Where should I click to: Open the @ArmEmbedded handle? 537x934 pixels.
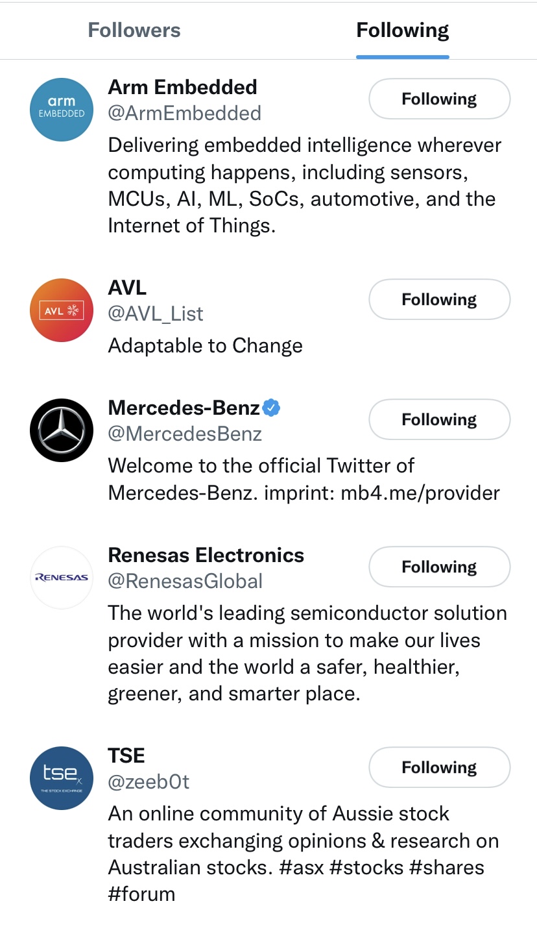(185, 113)
